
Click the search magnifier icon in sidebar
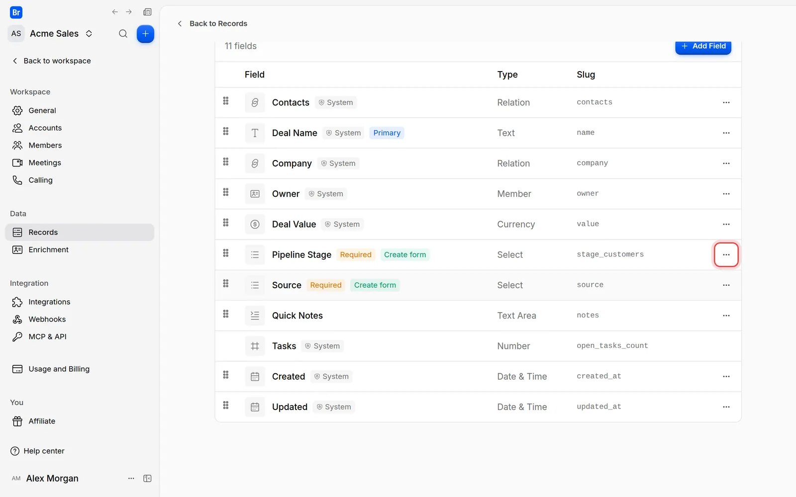click(x=123, y=34)
